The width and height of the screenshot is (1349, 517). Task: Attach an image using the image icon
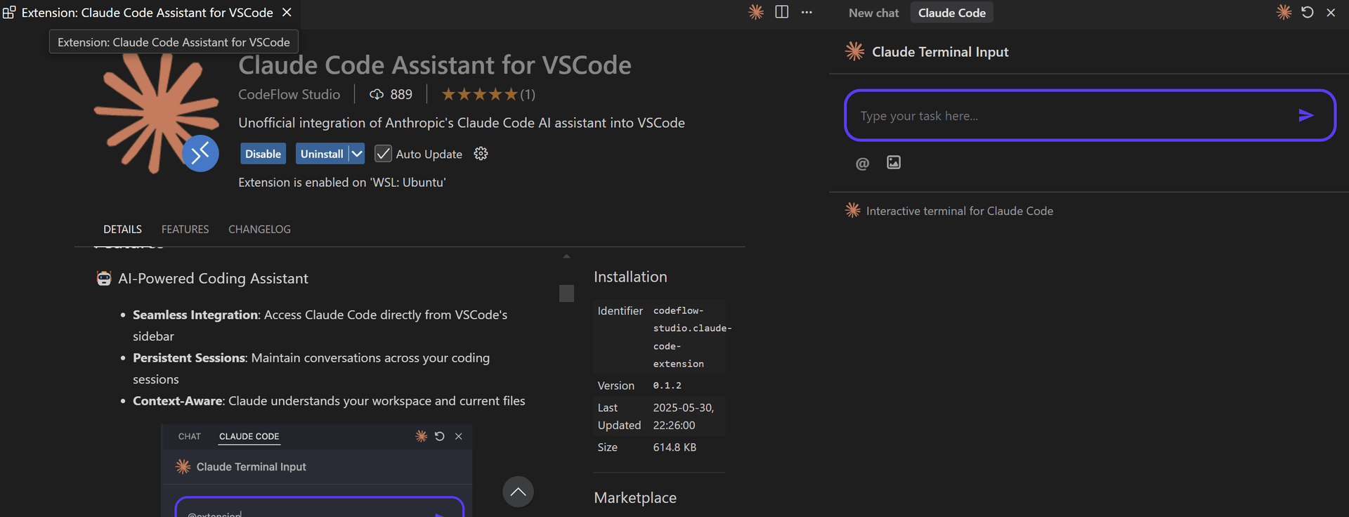[894, 162]
